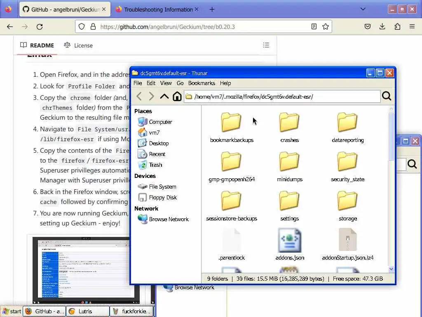
Task: Open the crashes folder
Action: click(x=289, y=127)
